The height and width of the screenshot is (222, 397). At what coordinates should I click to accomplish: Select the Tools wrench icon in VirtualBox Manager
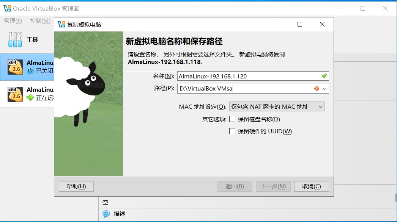coord(15,40)
